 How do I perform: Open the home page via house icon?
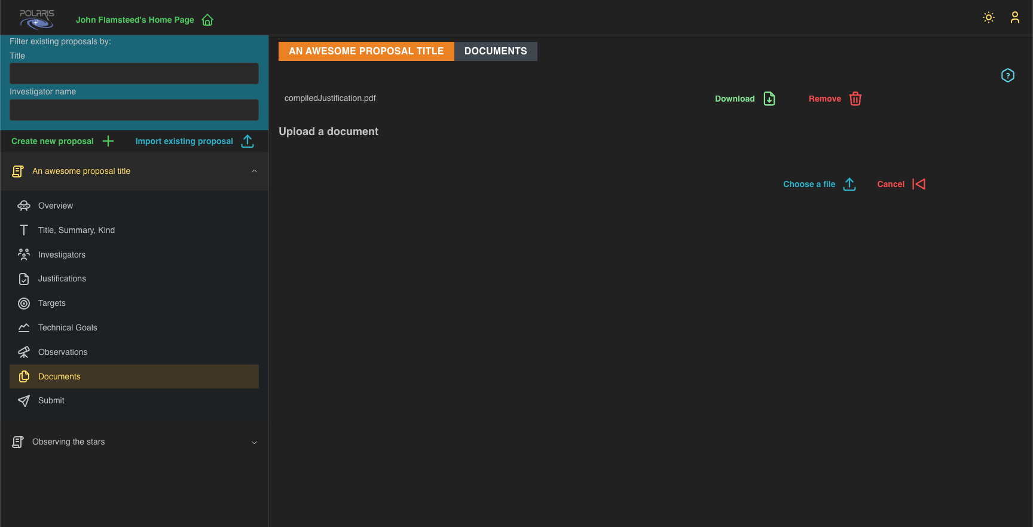click(x=207, y=20)
